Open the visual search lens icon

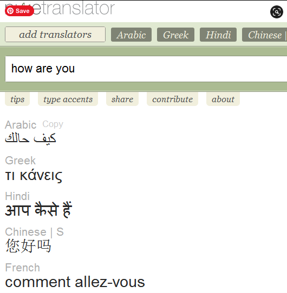point(277,12)
